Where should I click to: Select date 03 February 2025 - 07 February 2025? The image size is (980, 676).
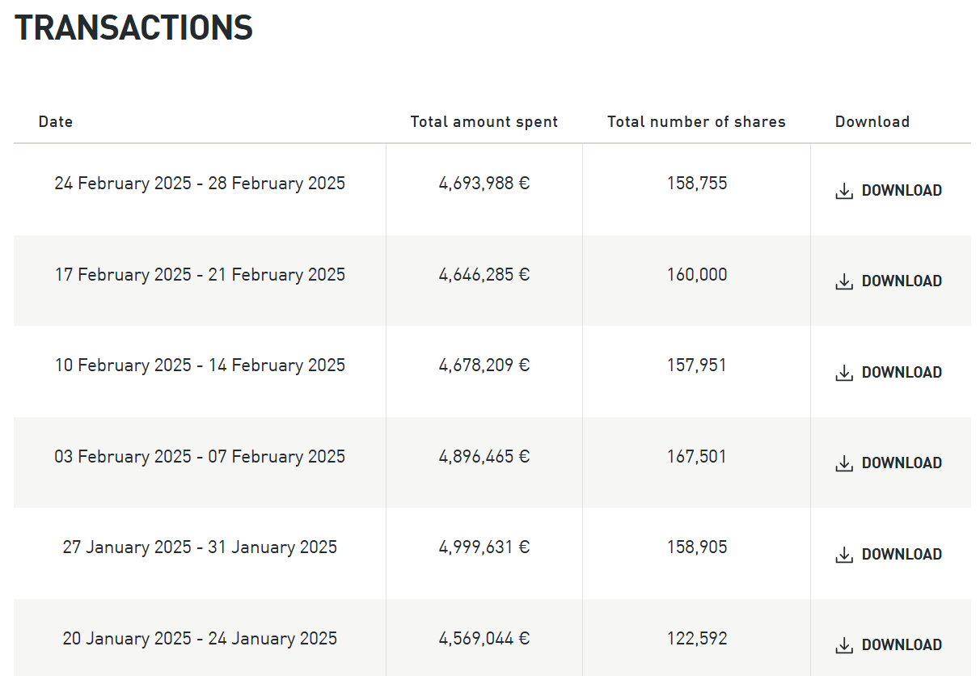point(200,457)
